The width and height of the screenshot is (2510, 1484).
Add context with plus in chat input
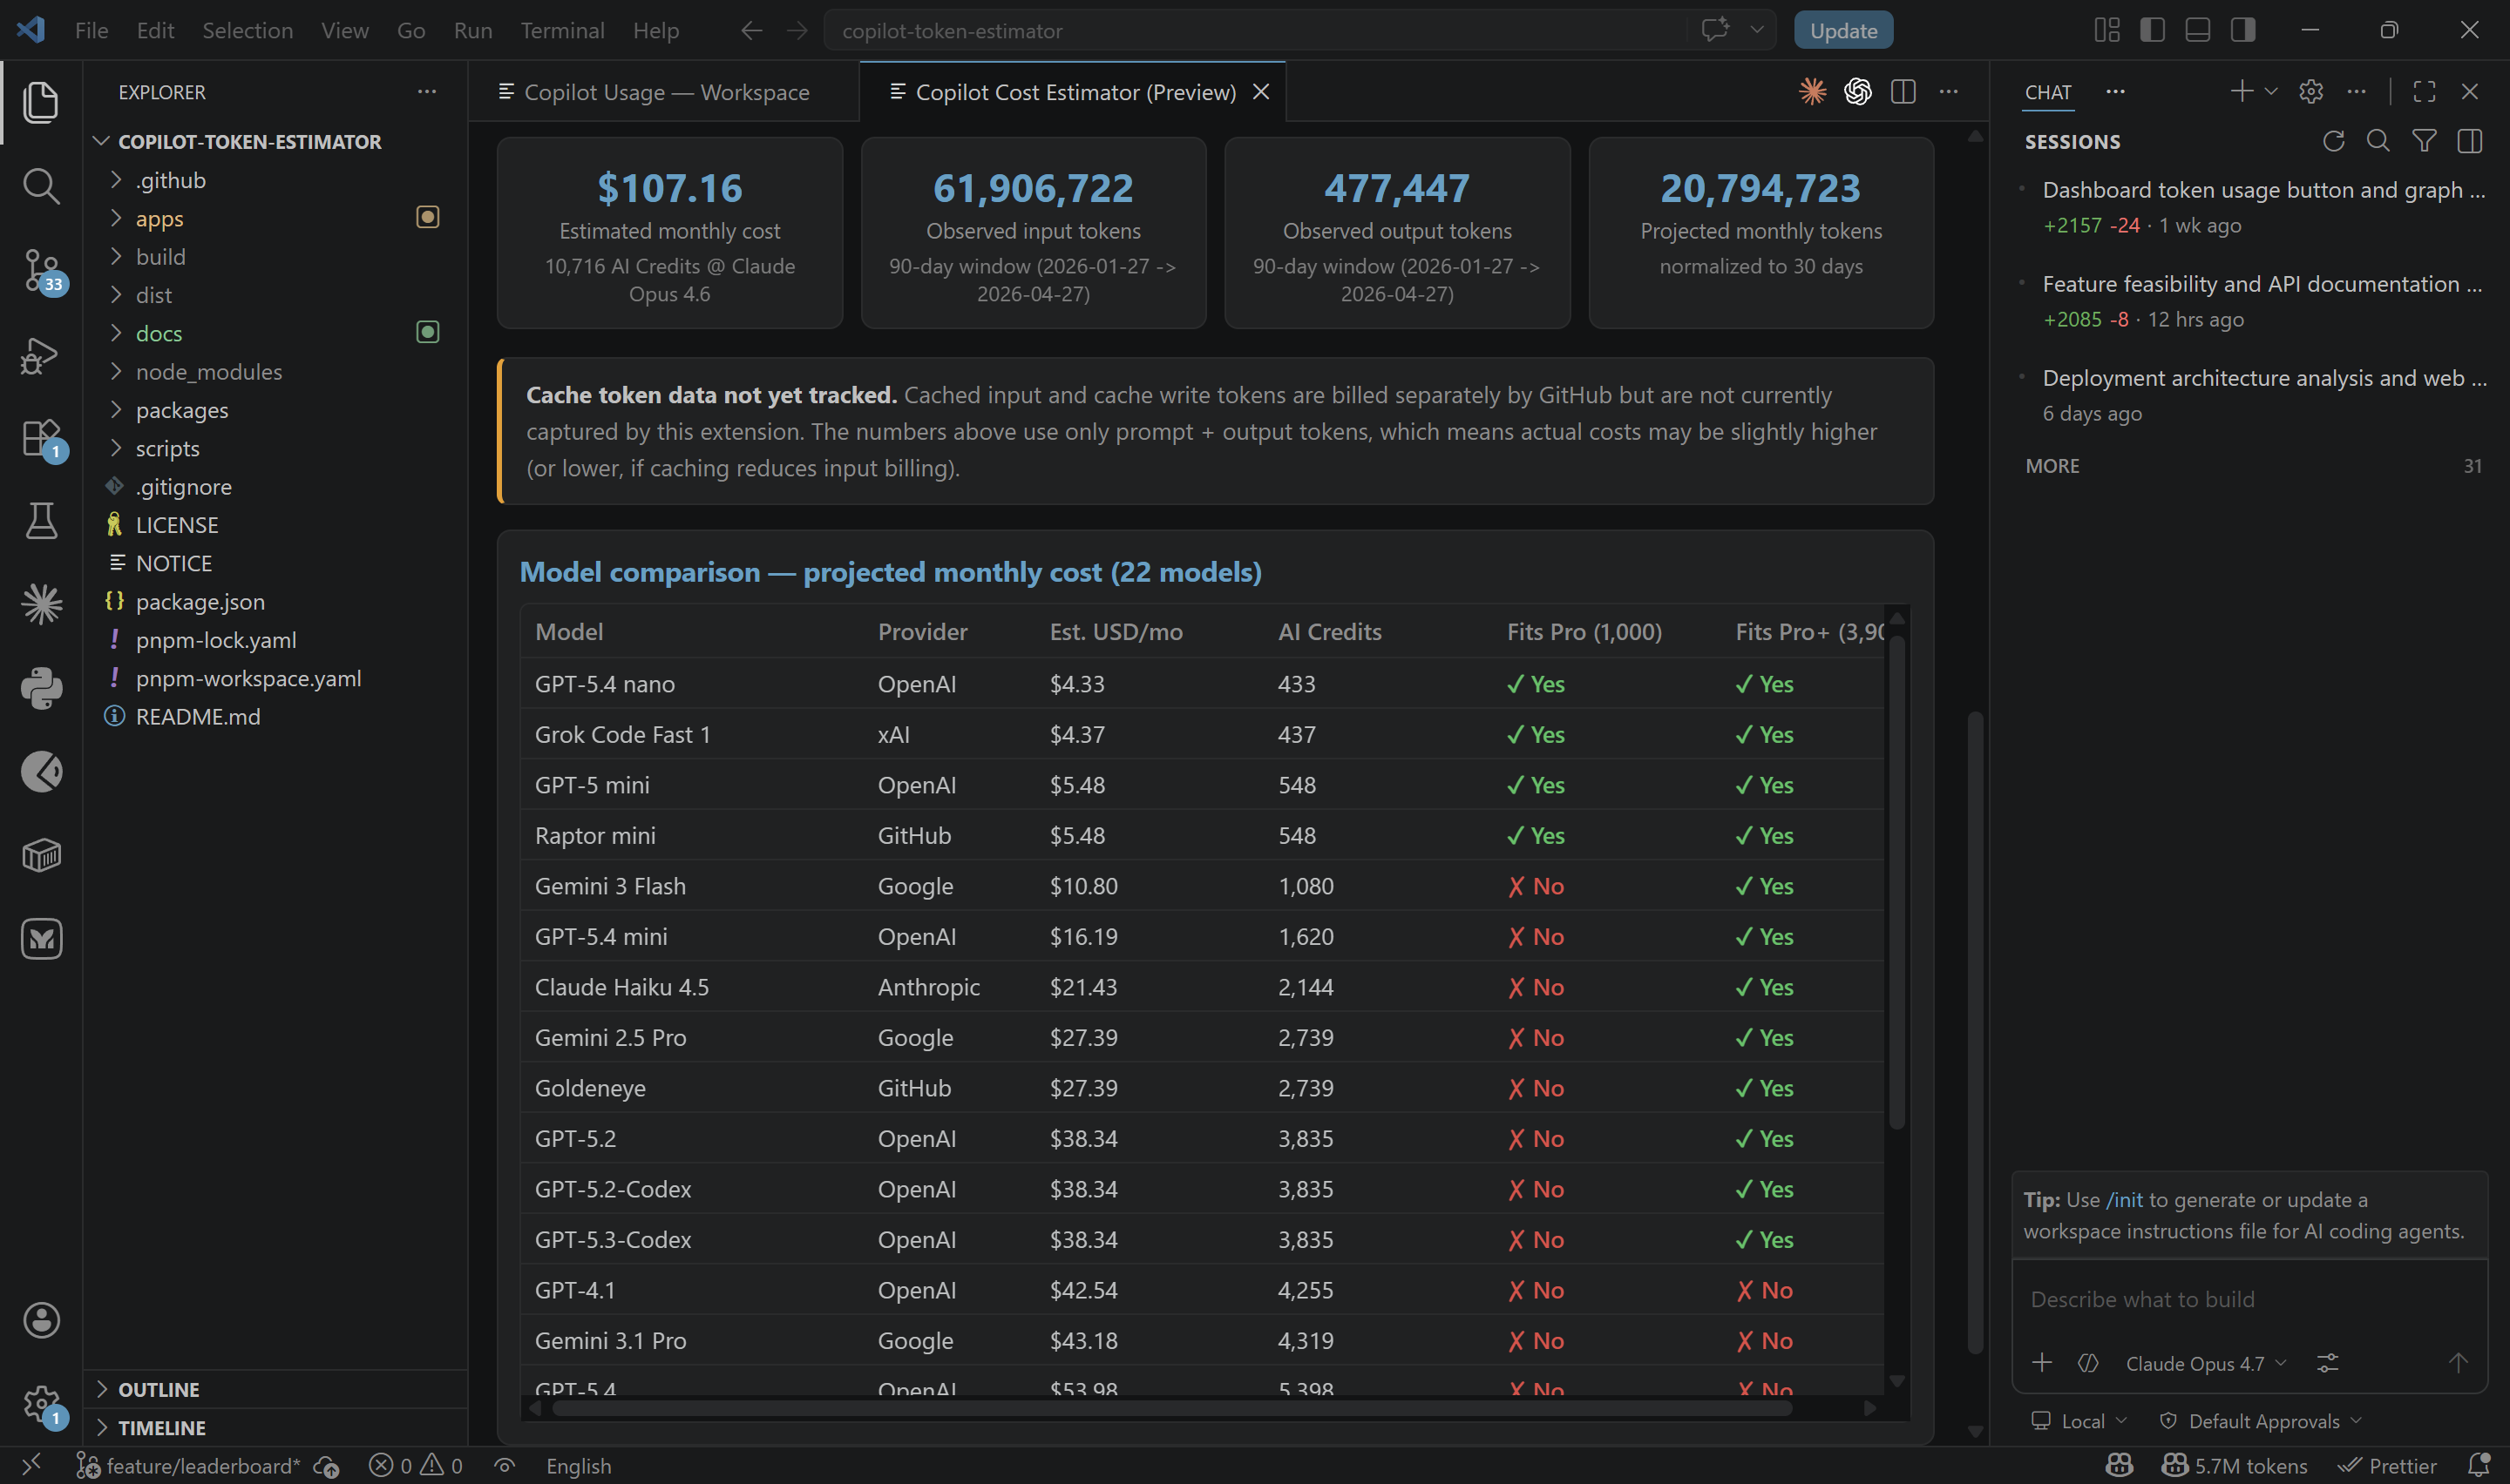tap(2042, 1362)
